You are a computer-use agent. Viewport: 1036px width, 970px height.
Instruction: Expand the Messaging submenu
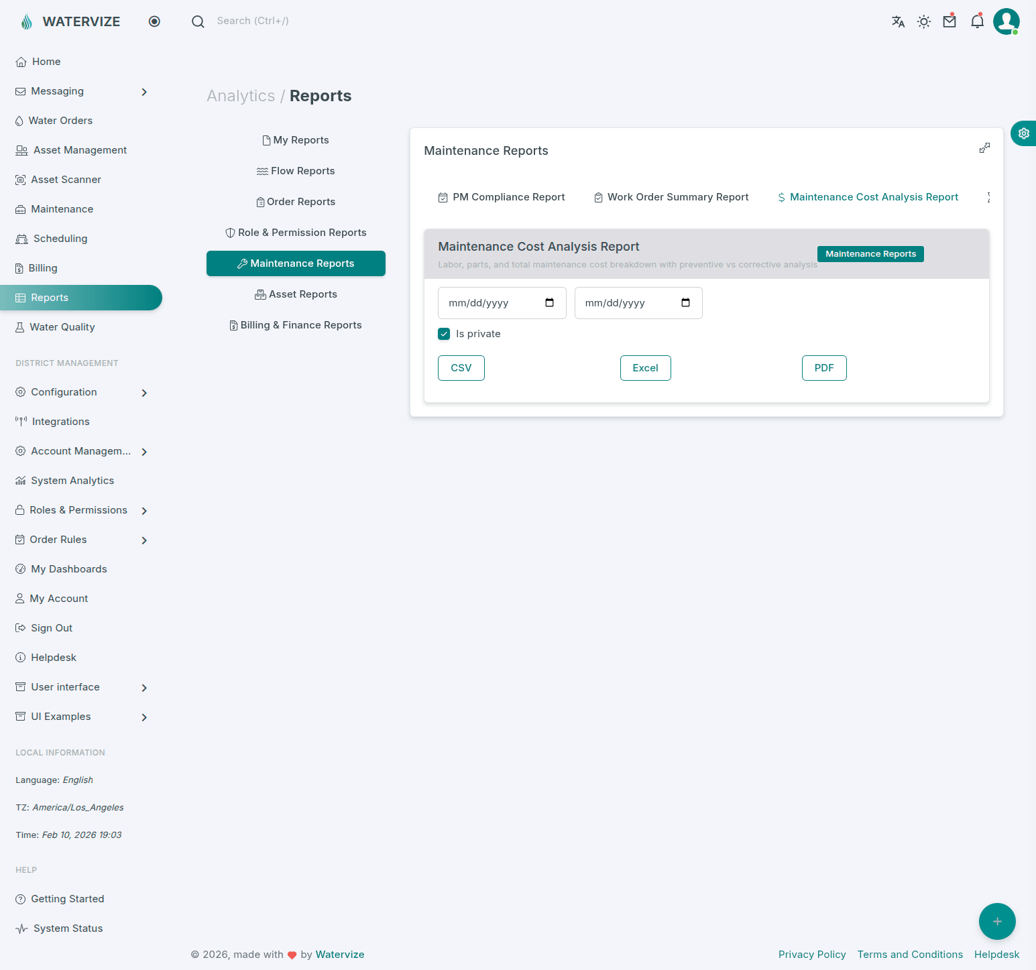pos(144,92)
